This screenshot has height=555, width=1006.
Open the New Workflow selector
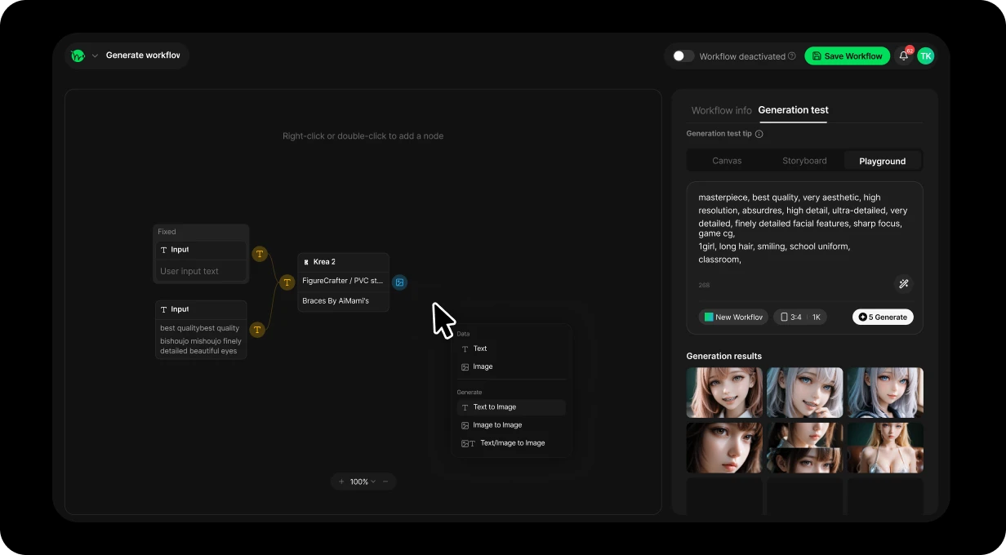pos(733,317)
